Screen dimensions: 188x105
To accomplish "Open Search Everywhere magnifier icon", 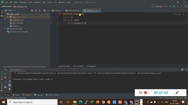I will (x=186, y=6).
